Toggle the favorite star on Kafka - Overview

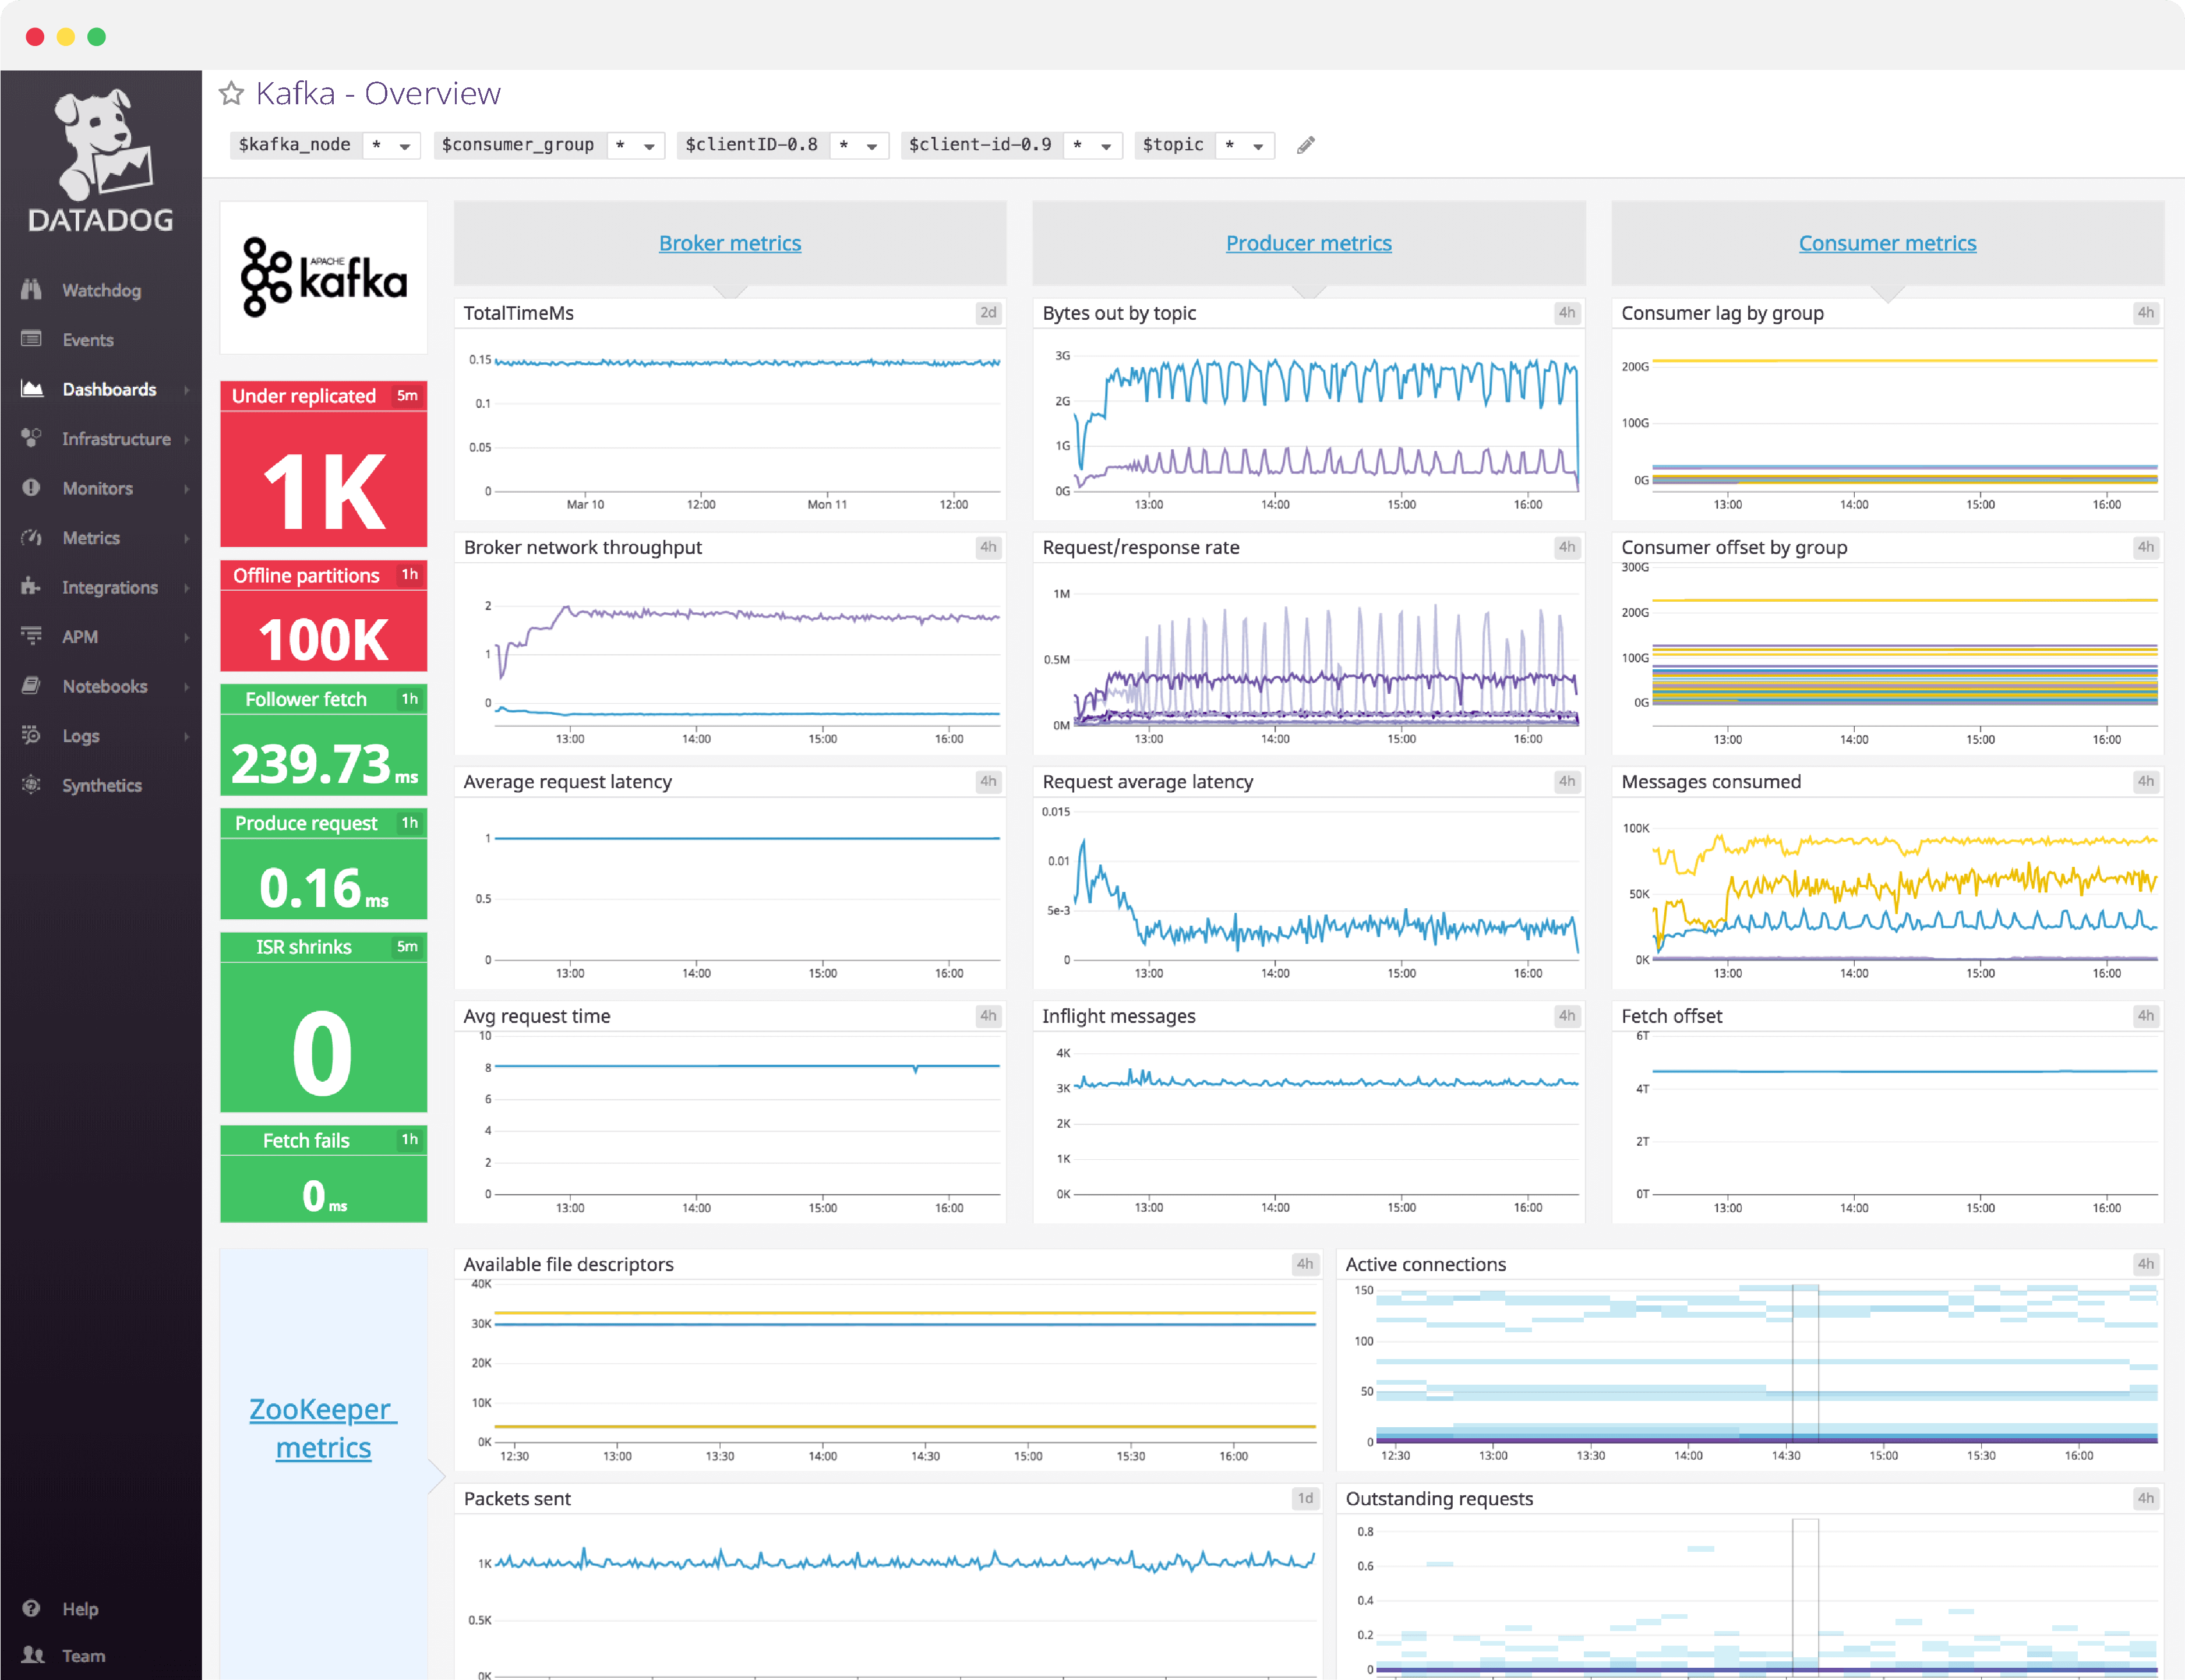click(x=231, y=93)
